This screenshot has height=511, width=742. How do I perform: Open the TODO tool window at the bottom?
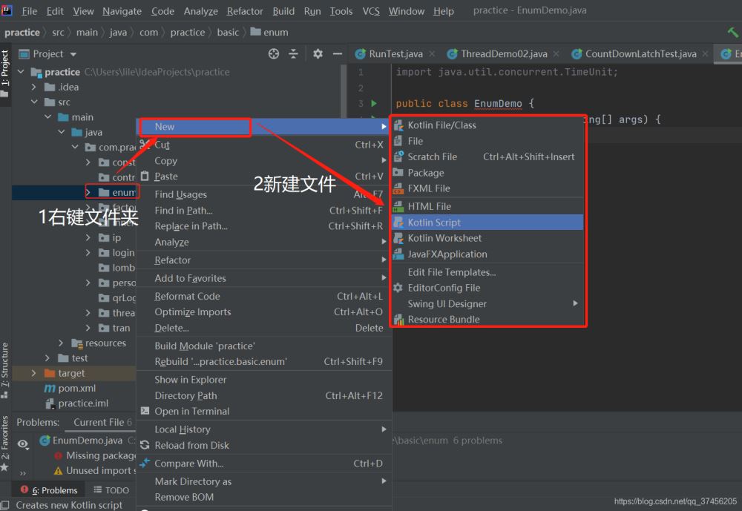click(111, 490)
